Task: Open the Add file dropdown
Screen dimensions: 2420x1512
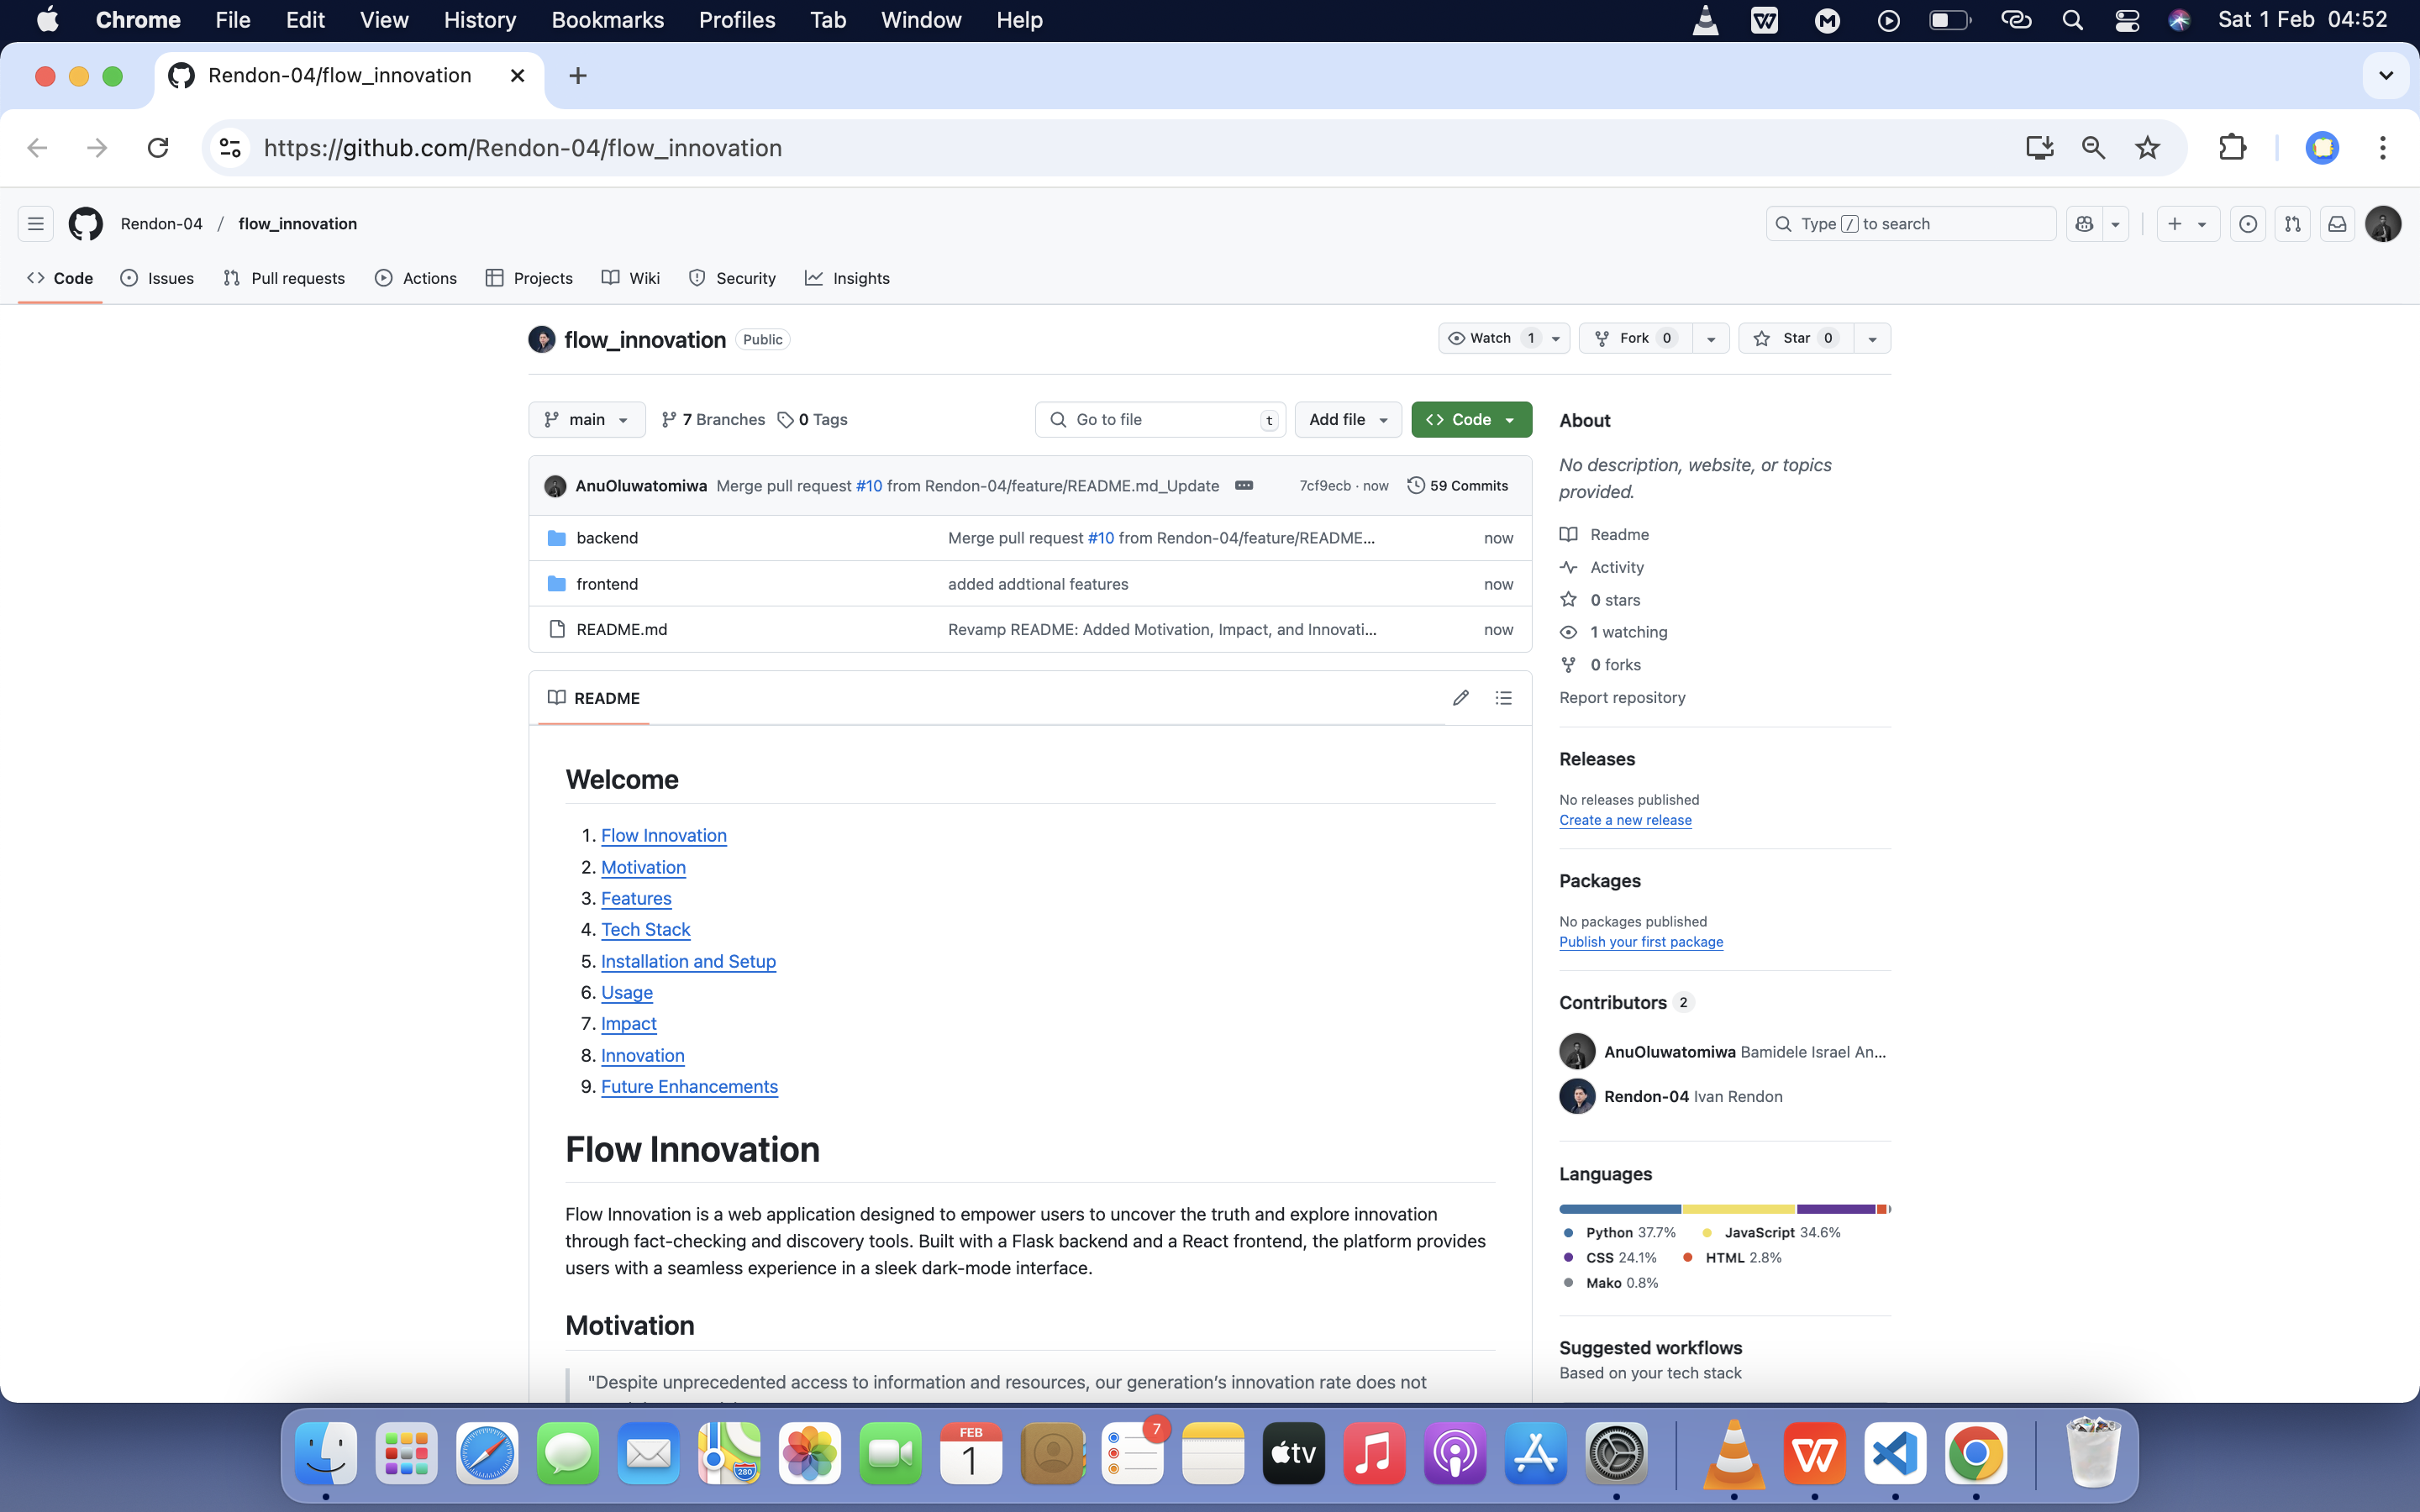Action: tap(1347, 420)
